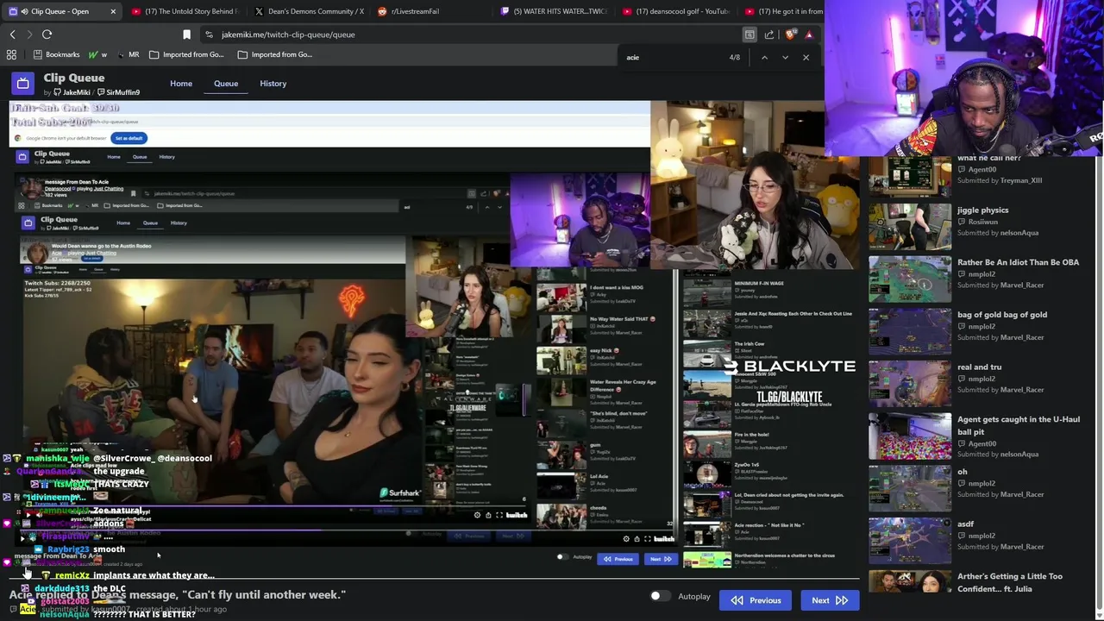Open the Bookmarks folder on bookmarks bar
The height and width of the screenshot is (621, 1104).
click(56, 54)
